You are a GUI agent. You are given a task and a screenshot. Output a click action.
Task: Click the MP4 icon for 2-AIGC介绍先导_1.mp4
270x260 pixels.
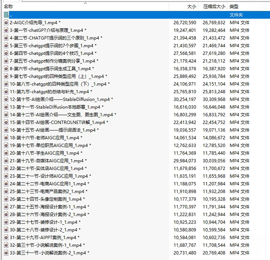[x=6, y=23]
